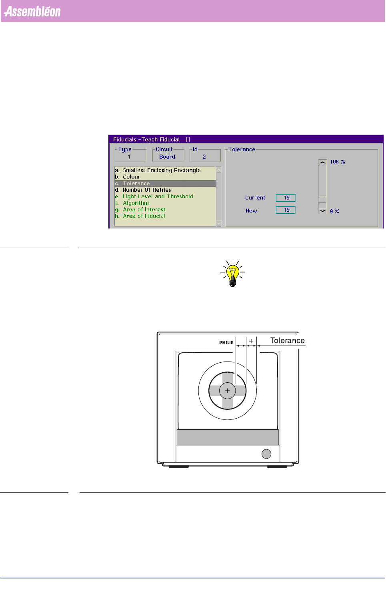Select 'g. Area of Interest' entry
The height and width of the screenshot is (600, 386).
coord(165,209)
